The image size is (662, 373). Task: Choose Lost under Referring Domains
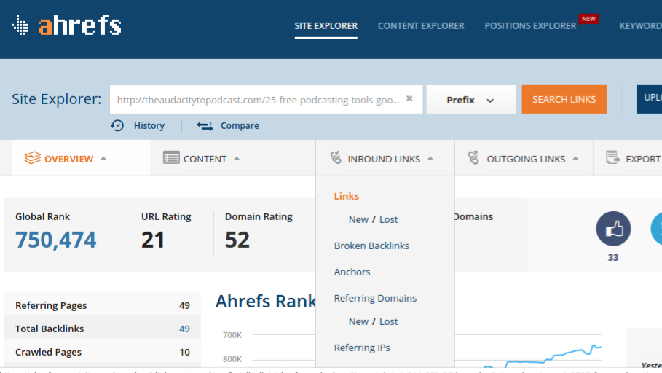(x=388, y=321)
